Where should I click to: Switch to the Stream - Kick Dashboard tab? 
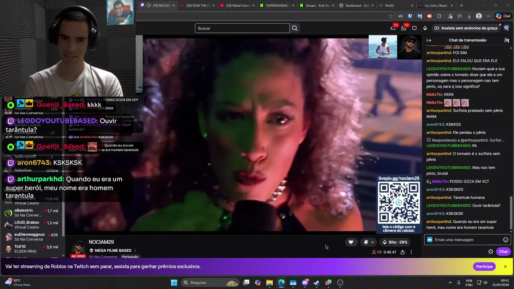click(x=316, y=5)
